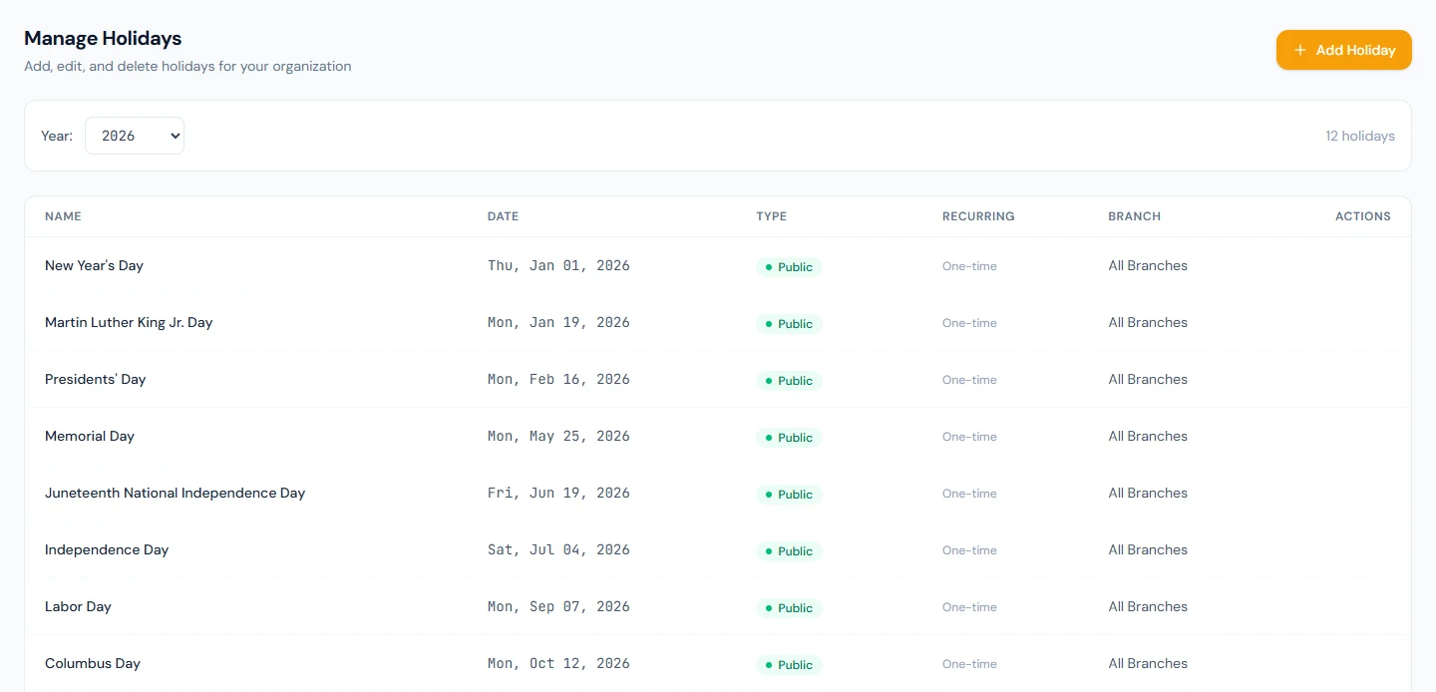The width and height of the screenshot is (1436, 692).
Task: Select the Presidents' Day holiday name
Action: tap(96, 379)
